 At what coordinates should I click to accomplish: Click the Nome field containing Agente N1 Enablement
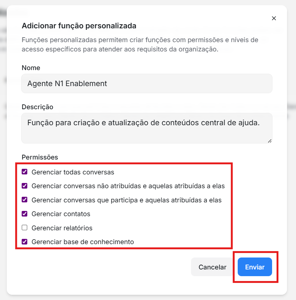tap(147, 83)
